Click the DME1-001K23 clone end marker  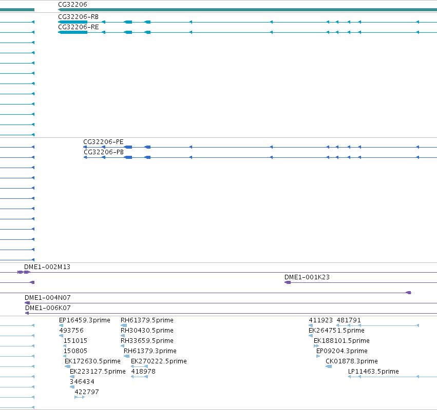click(x=288, y=282)
